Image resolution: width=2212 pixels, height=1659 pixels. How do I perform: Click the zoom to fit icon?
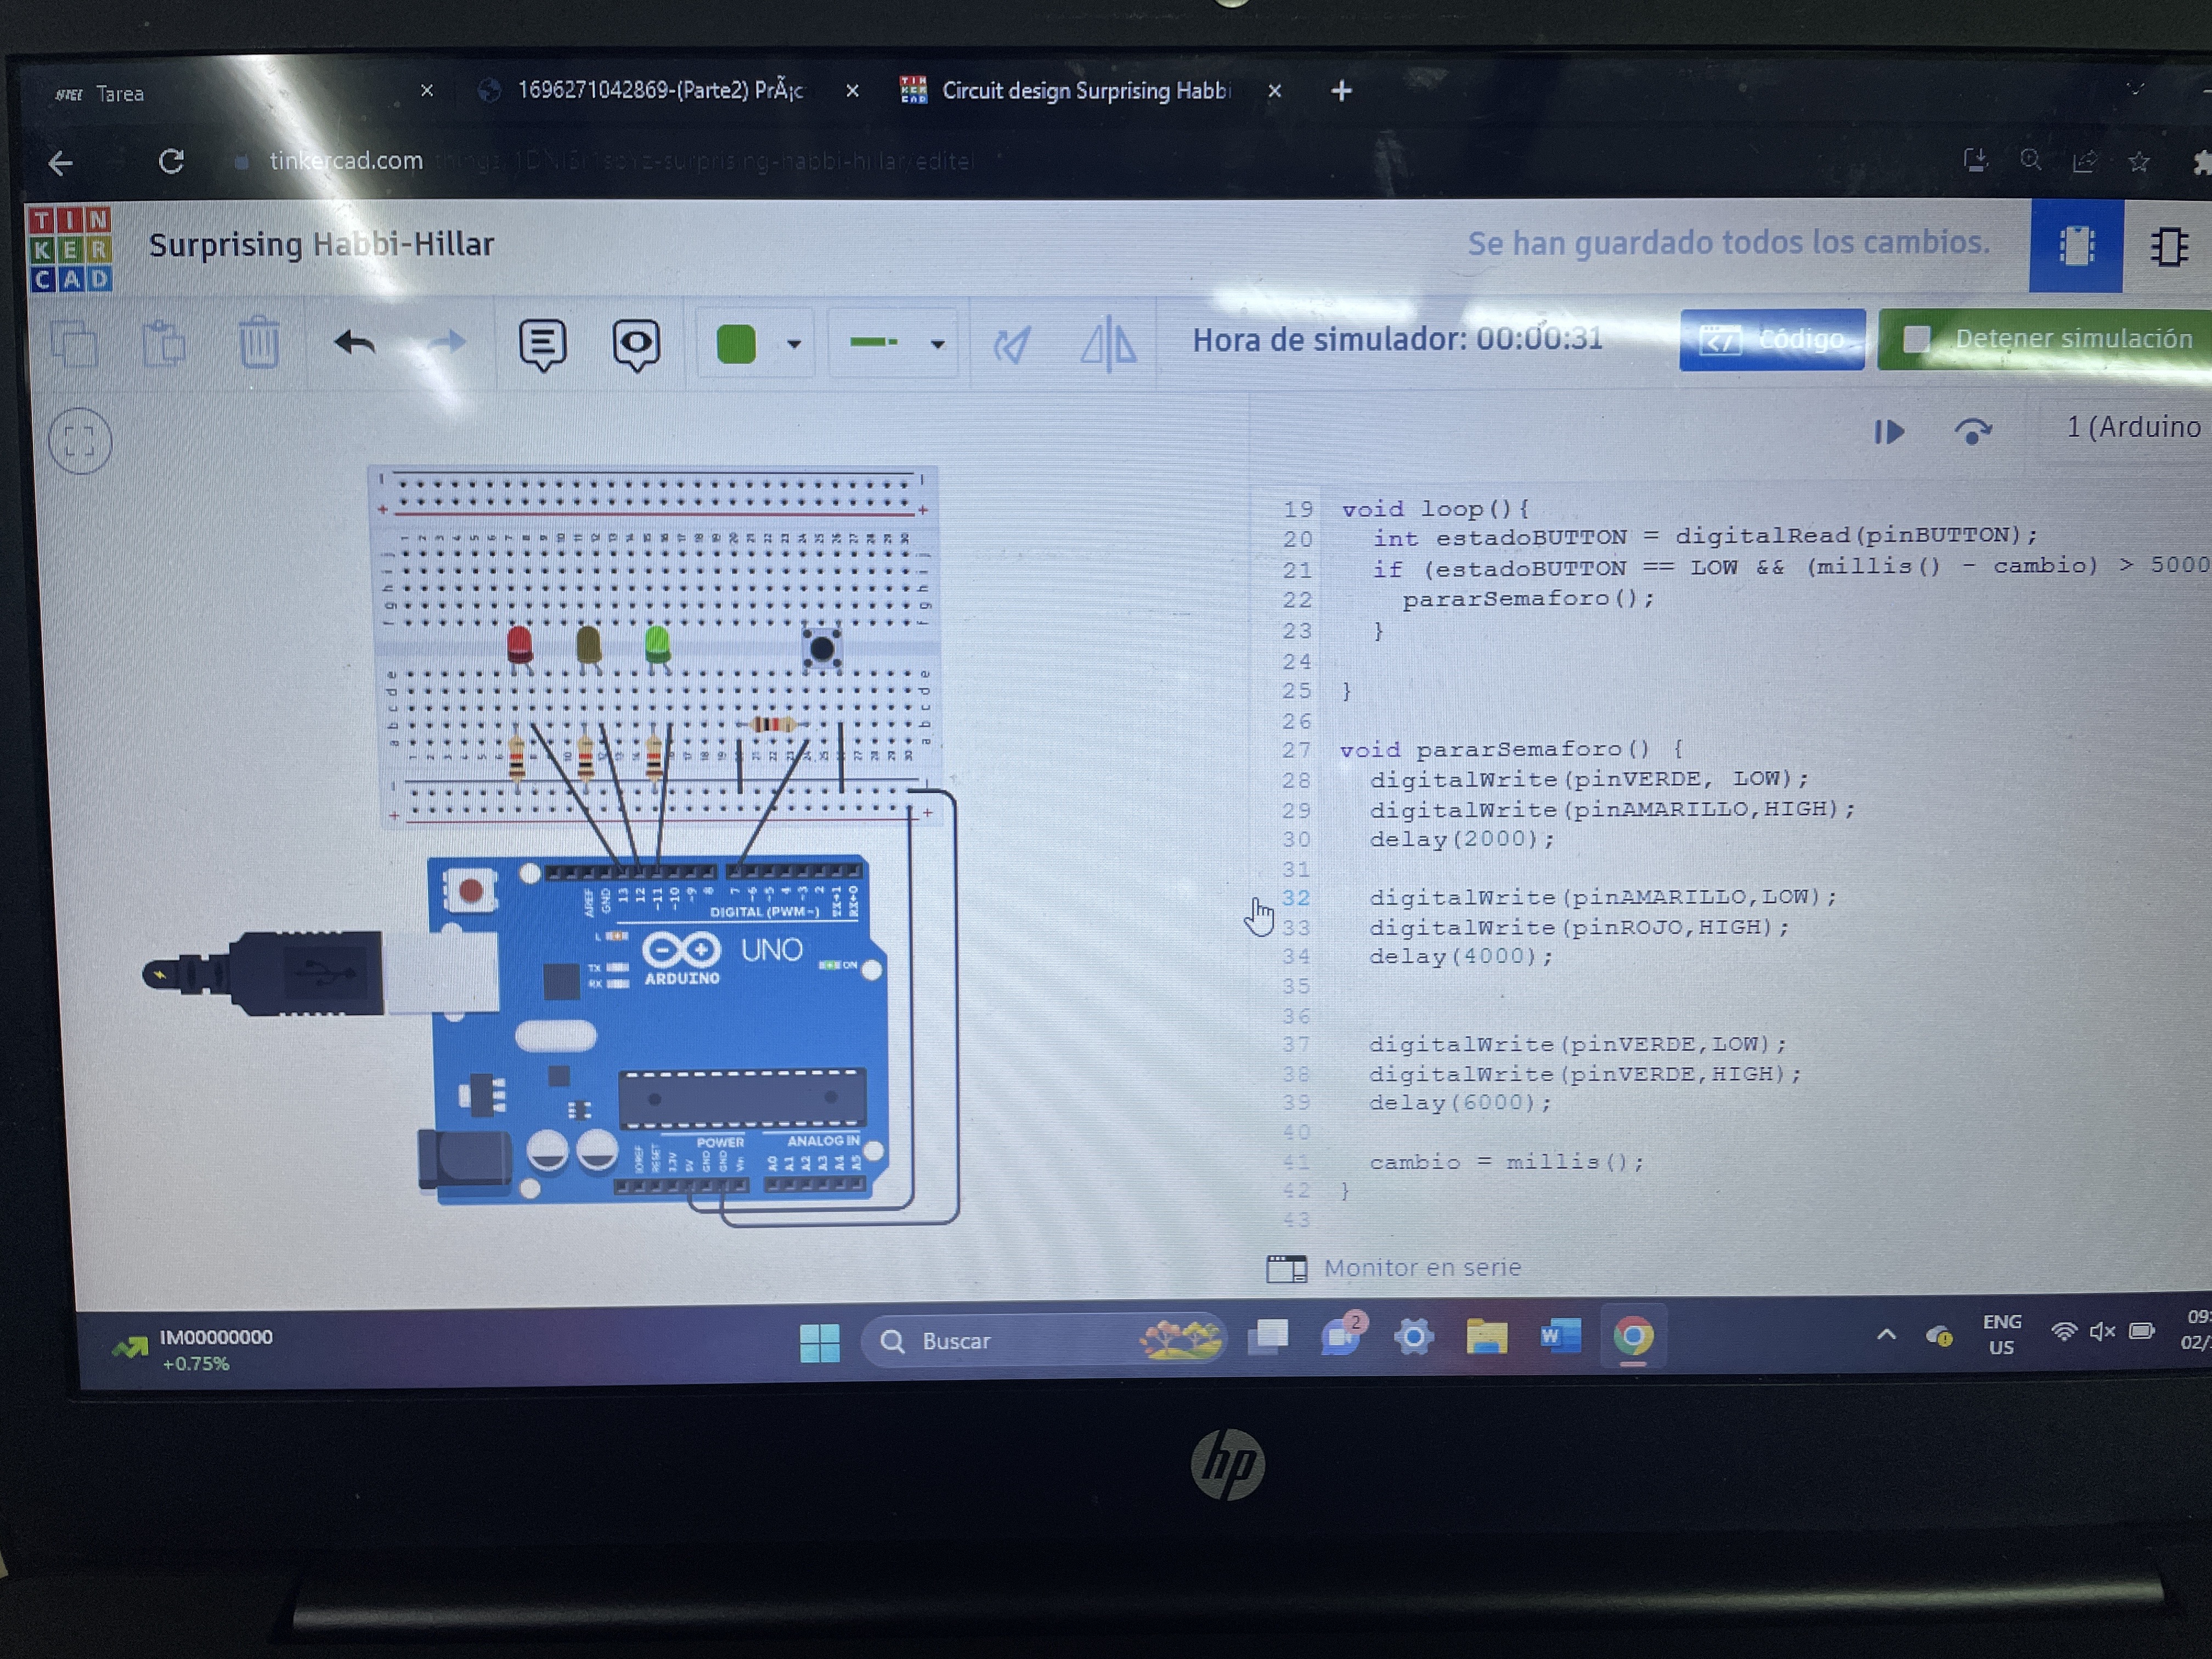(x=80, y=441)
